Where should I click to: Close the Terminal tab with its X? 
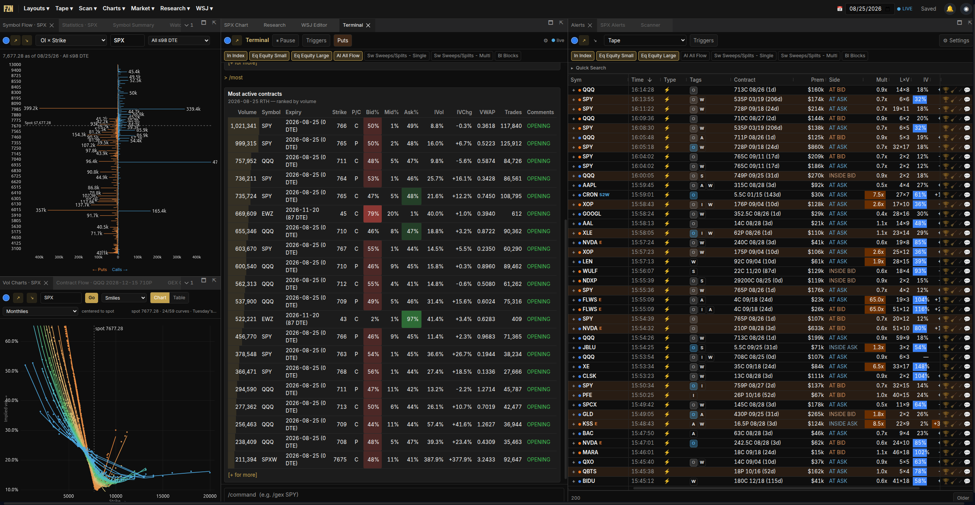point(368,25)
